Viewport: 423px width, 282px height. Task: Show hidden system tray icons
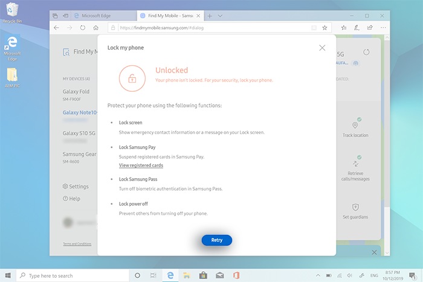coord(318,275)
